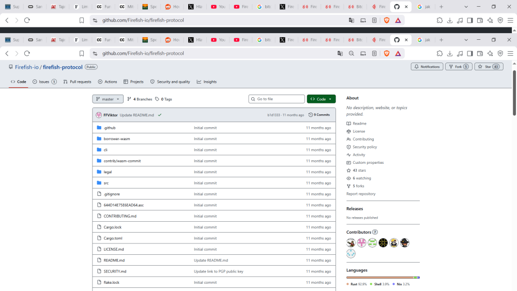
Task: Click FFViktor author name
Action: click(111, 115)
